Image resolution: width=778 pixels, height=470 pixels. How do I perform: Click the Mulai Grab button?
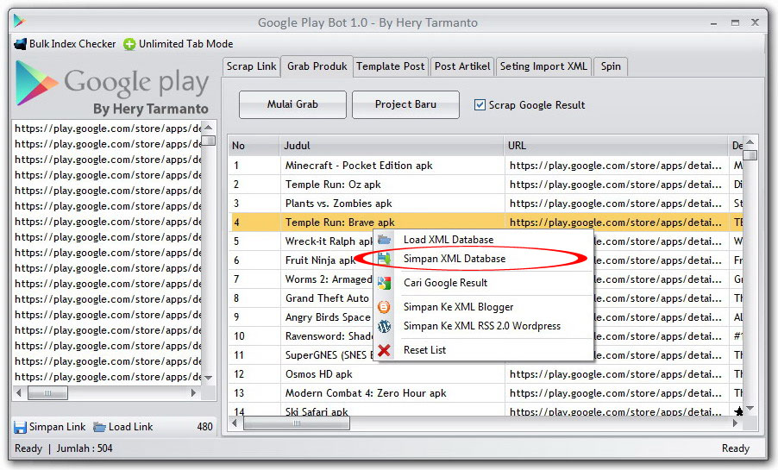[x=292, y=104]
